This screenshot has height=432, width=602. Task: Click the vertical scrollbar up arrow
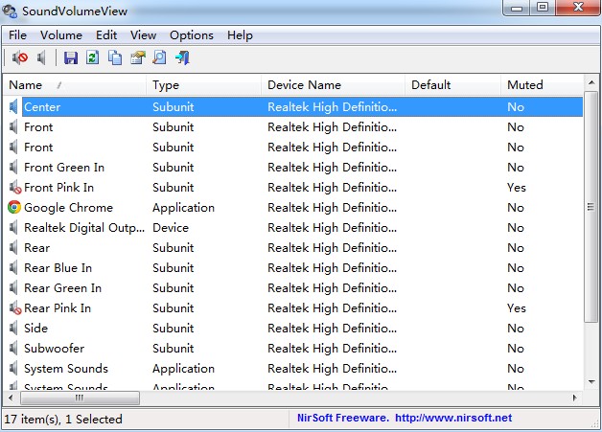point(591,82)
